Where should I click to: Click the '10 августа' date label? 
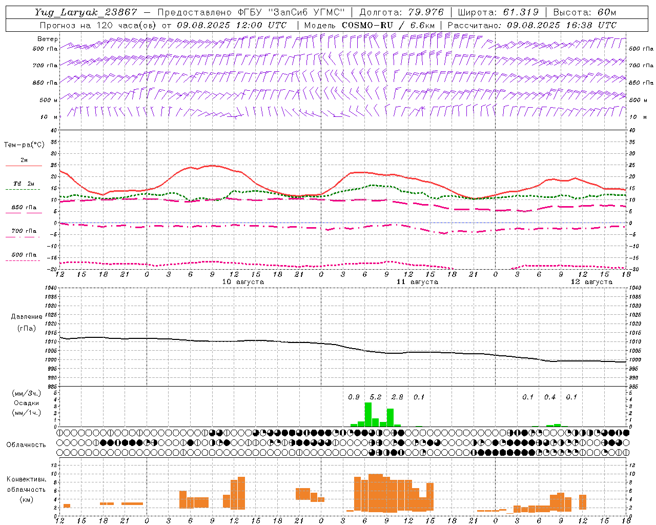pyautogui.click(x=243, y=282)
